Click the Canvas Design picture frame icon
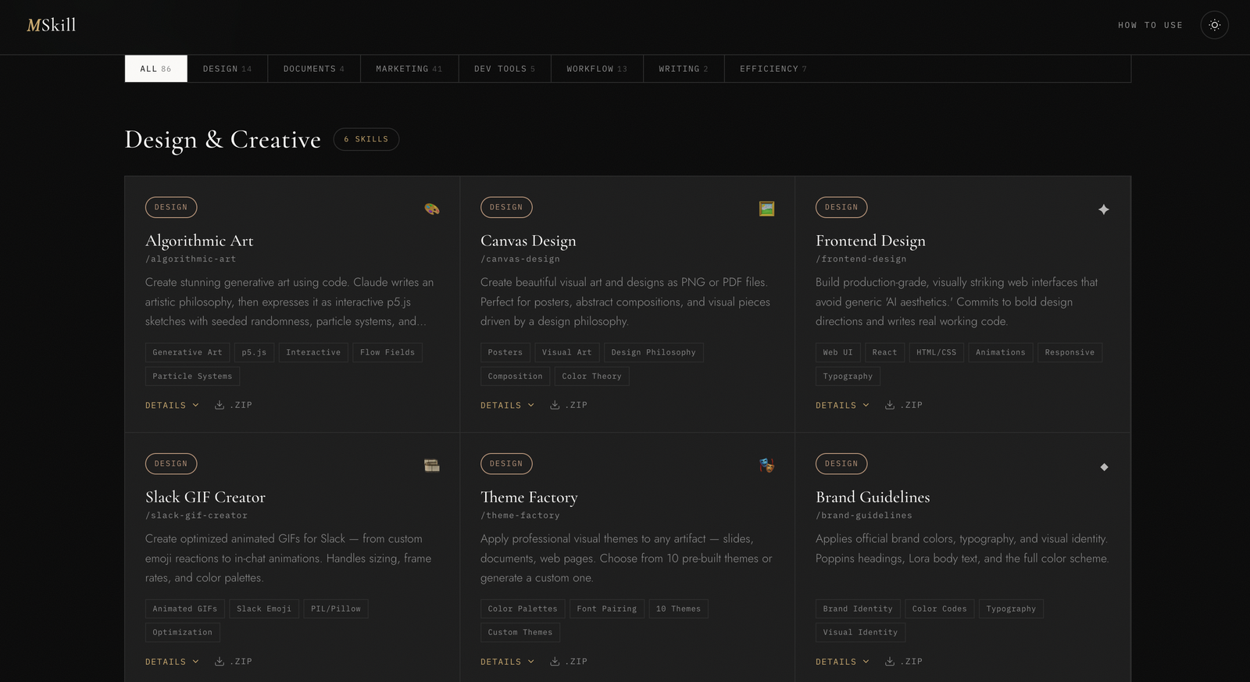 coord(766,209)
